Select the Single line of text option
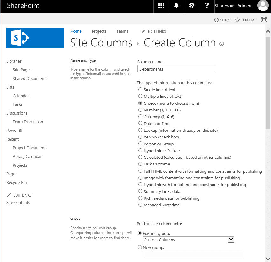 point(140,90)
